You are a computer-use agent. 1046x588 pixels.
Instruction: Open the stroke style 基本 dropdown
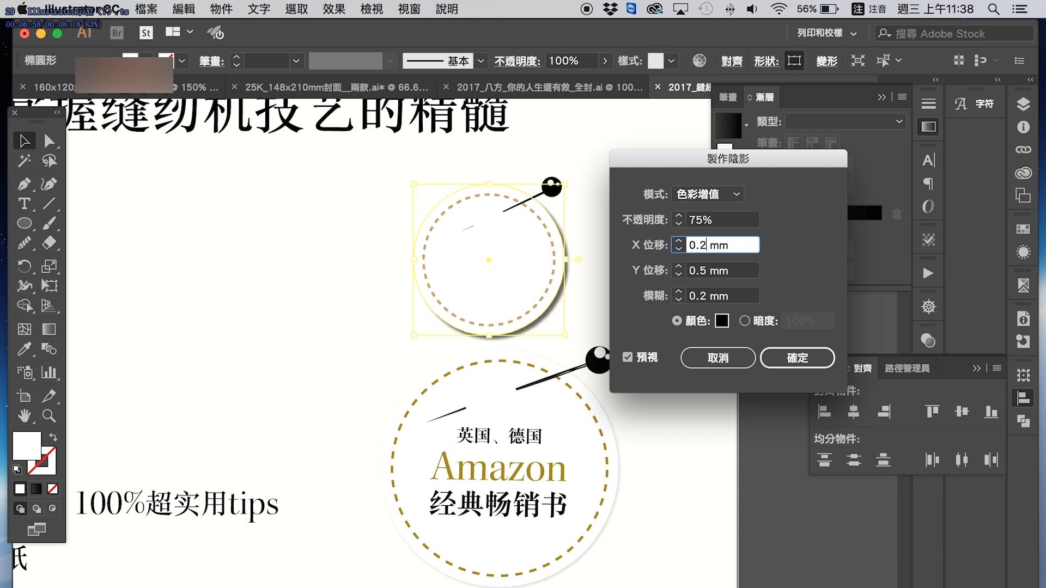tap(481, 60)
